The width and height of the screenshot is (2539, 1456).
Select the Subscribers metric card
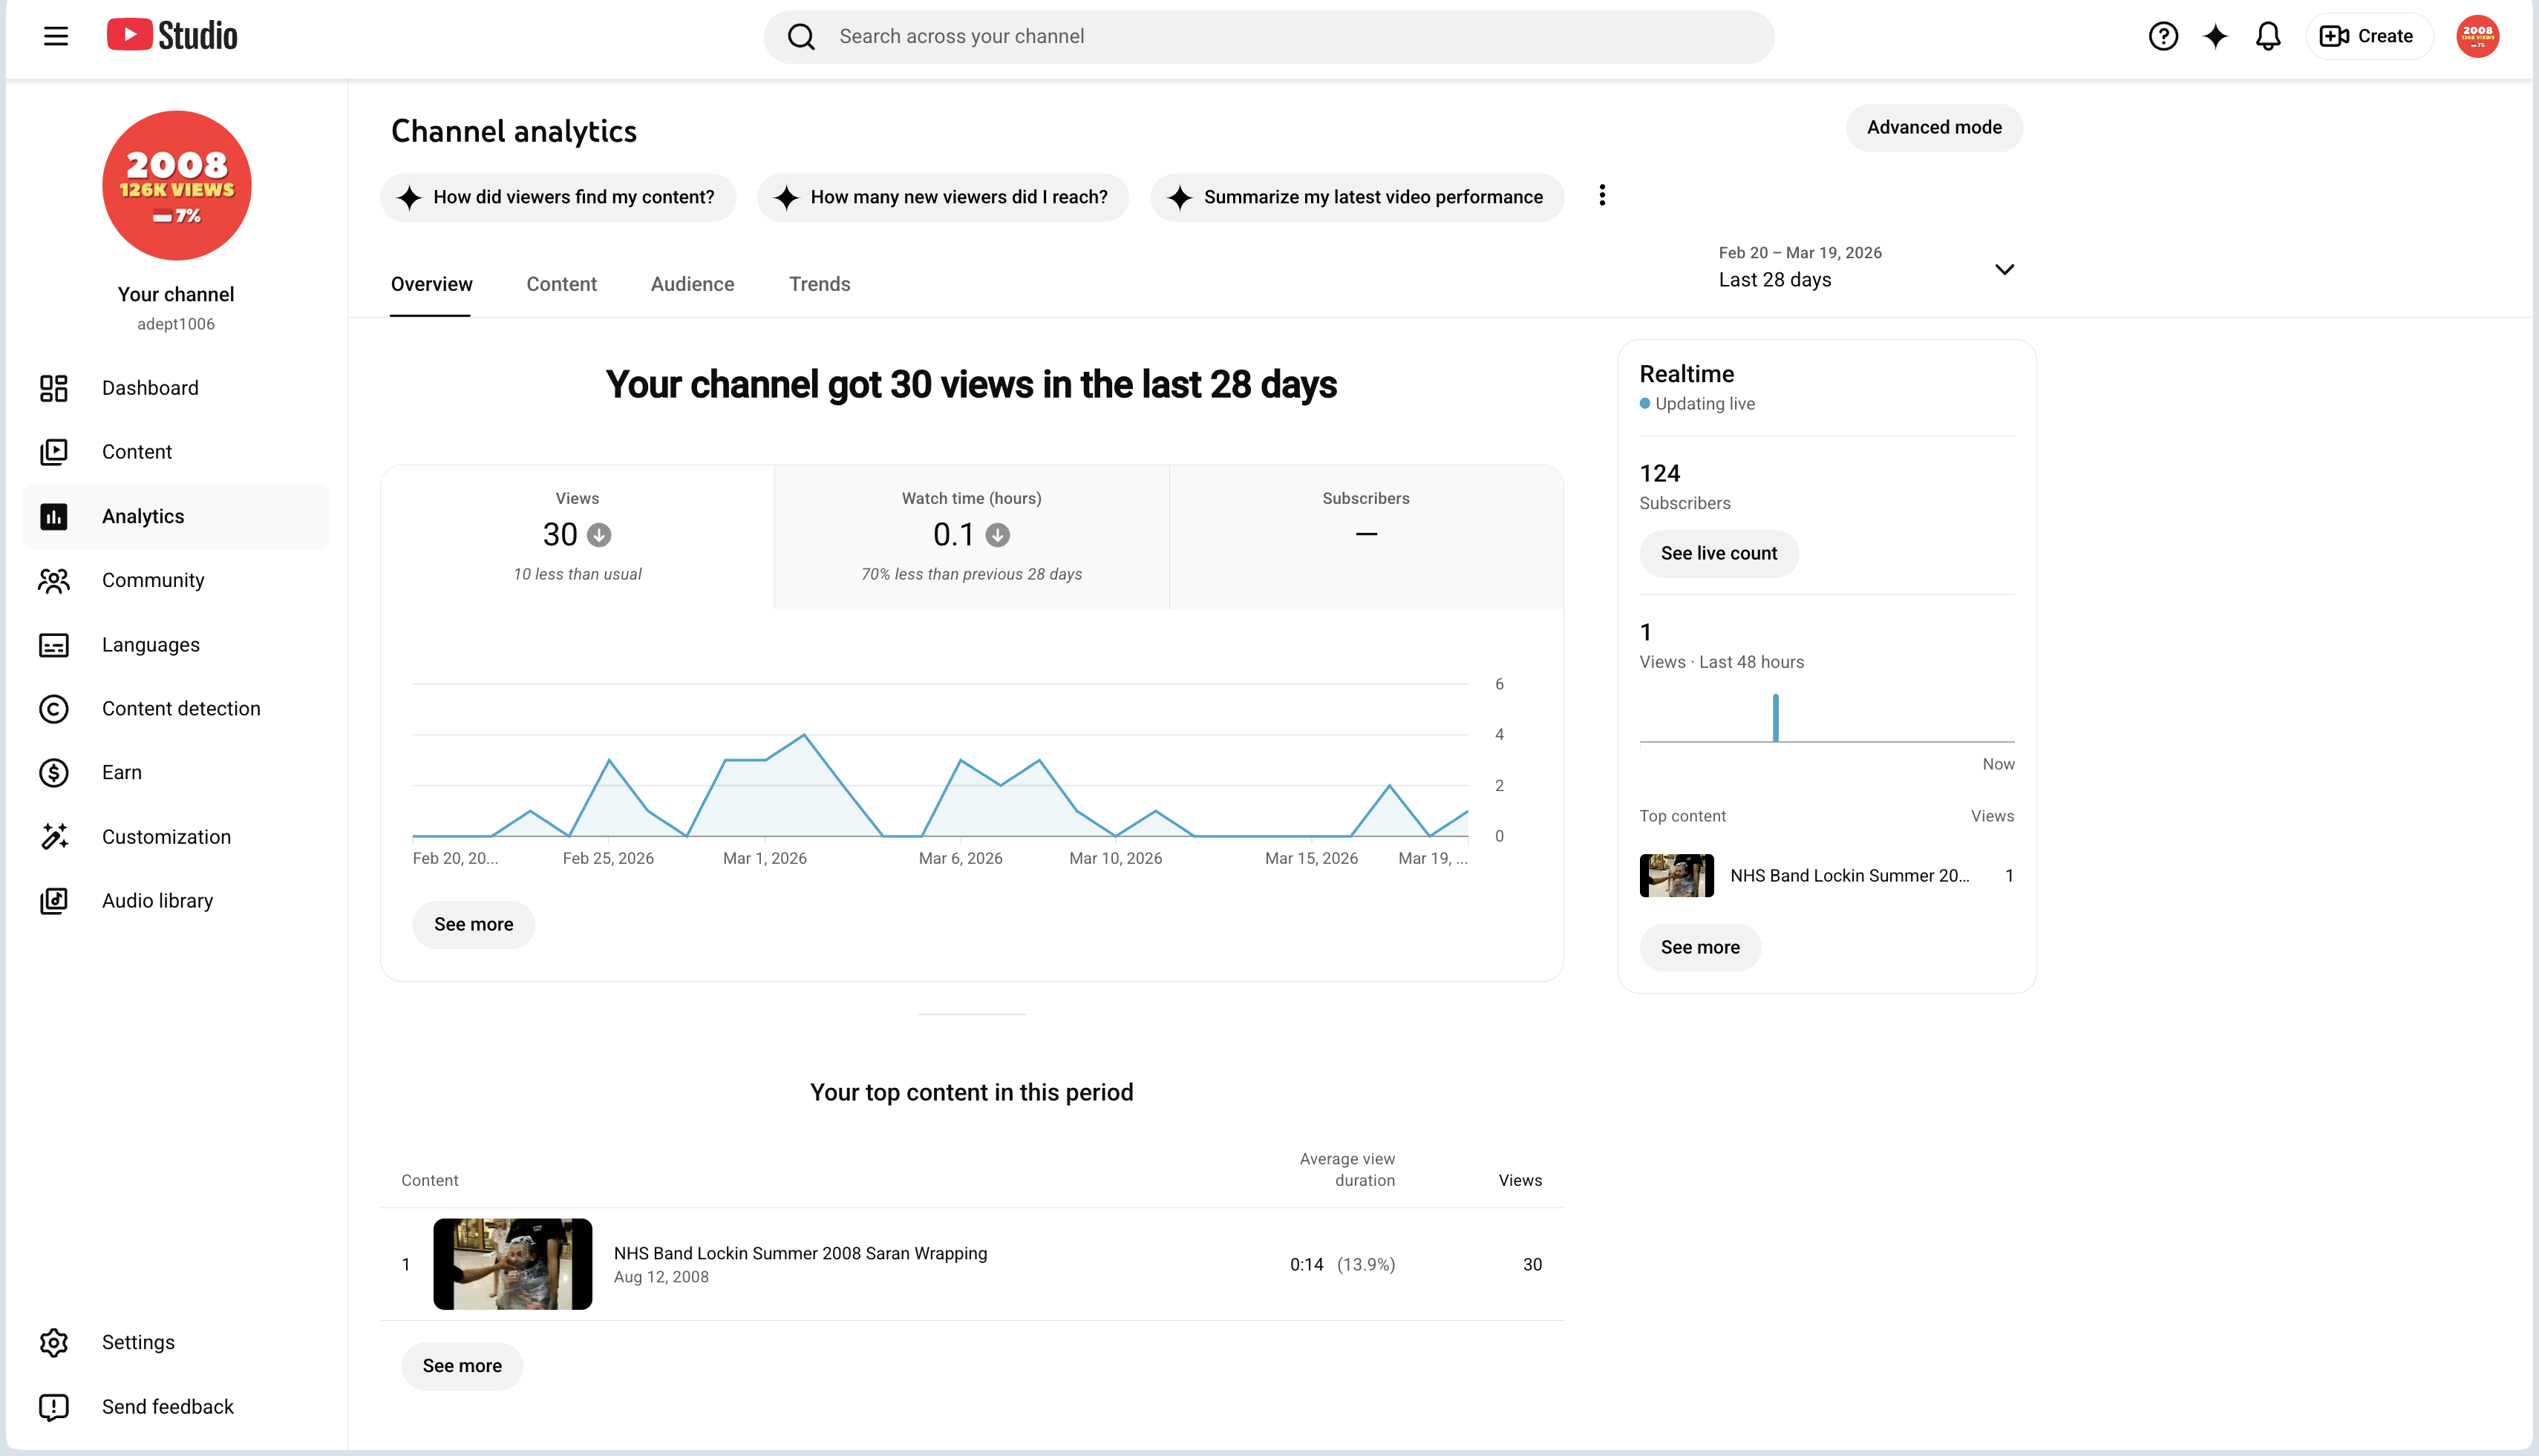[1365, 536]
